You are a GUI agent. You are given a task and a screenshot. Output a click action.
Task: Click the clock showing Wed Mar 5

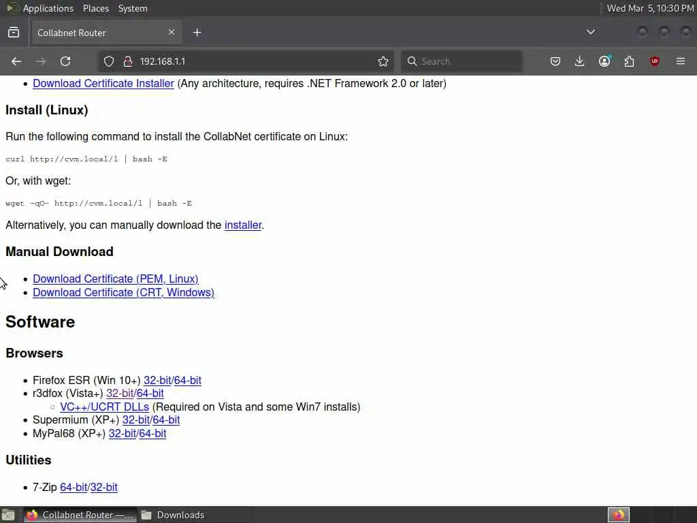click(x=650, y=8)
